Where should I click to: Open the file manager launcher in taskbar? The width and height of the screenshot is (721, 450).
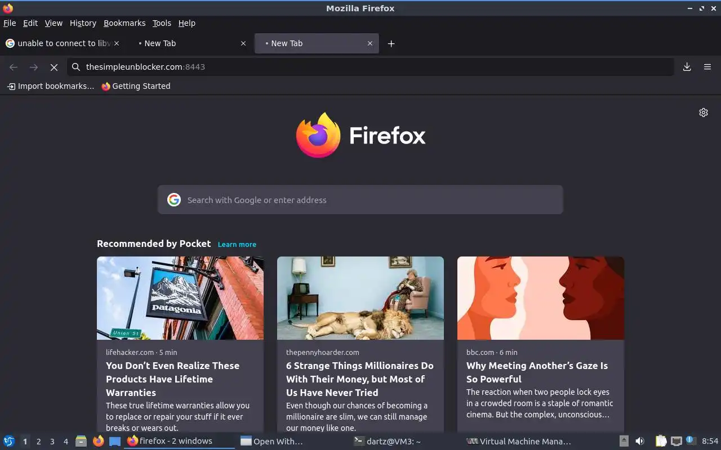(x=81, y=441)
